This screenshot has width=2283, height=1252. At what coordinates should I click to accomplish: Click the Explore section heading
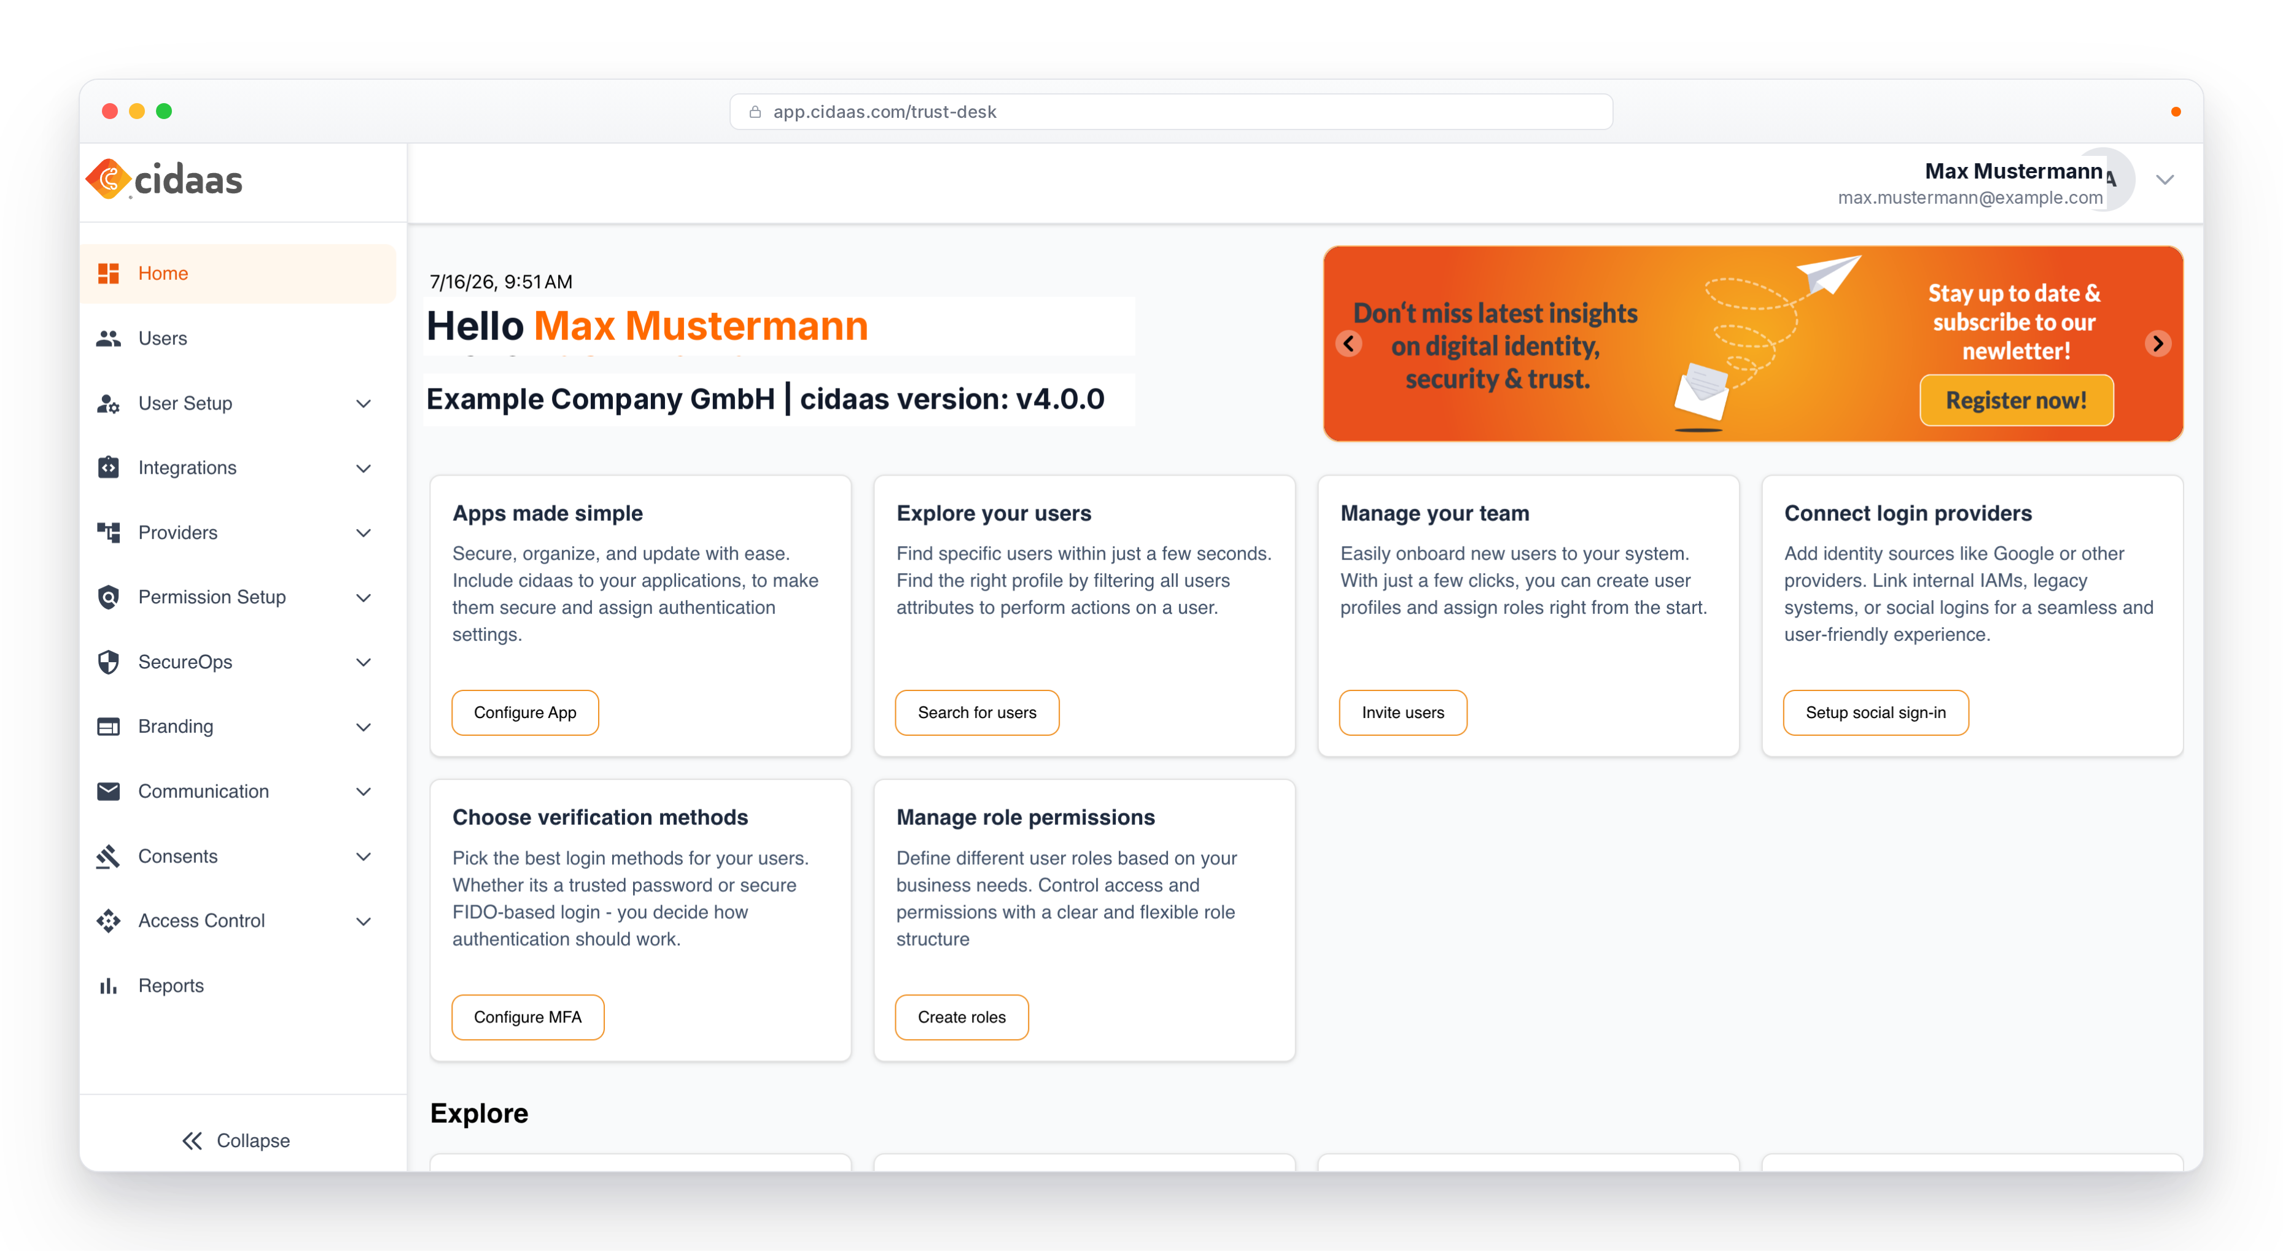click(478, 1114)
